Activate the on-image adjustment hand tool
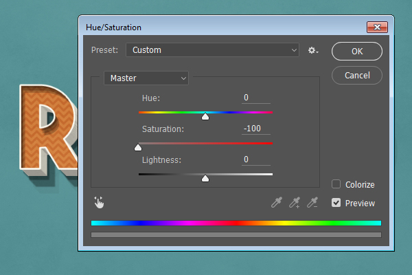 tap(99, 202)
